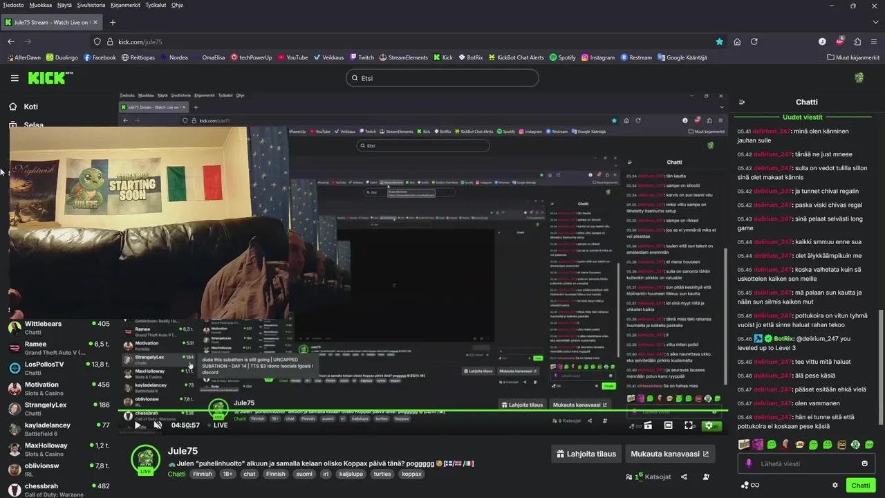This screenshot has height=498, width=885.
Task: Click the koppax tag
Action: [x=411, y=474]
